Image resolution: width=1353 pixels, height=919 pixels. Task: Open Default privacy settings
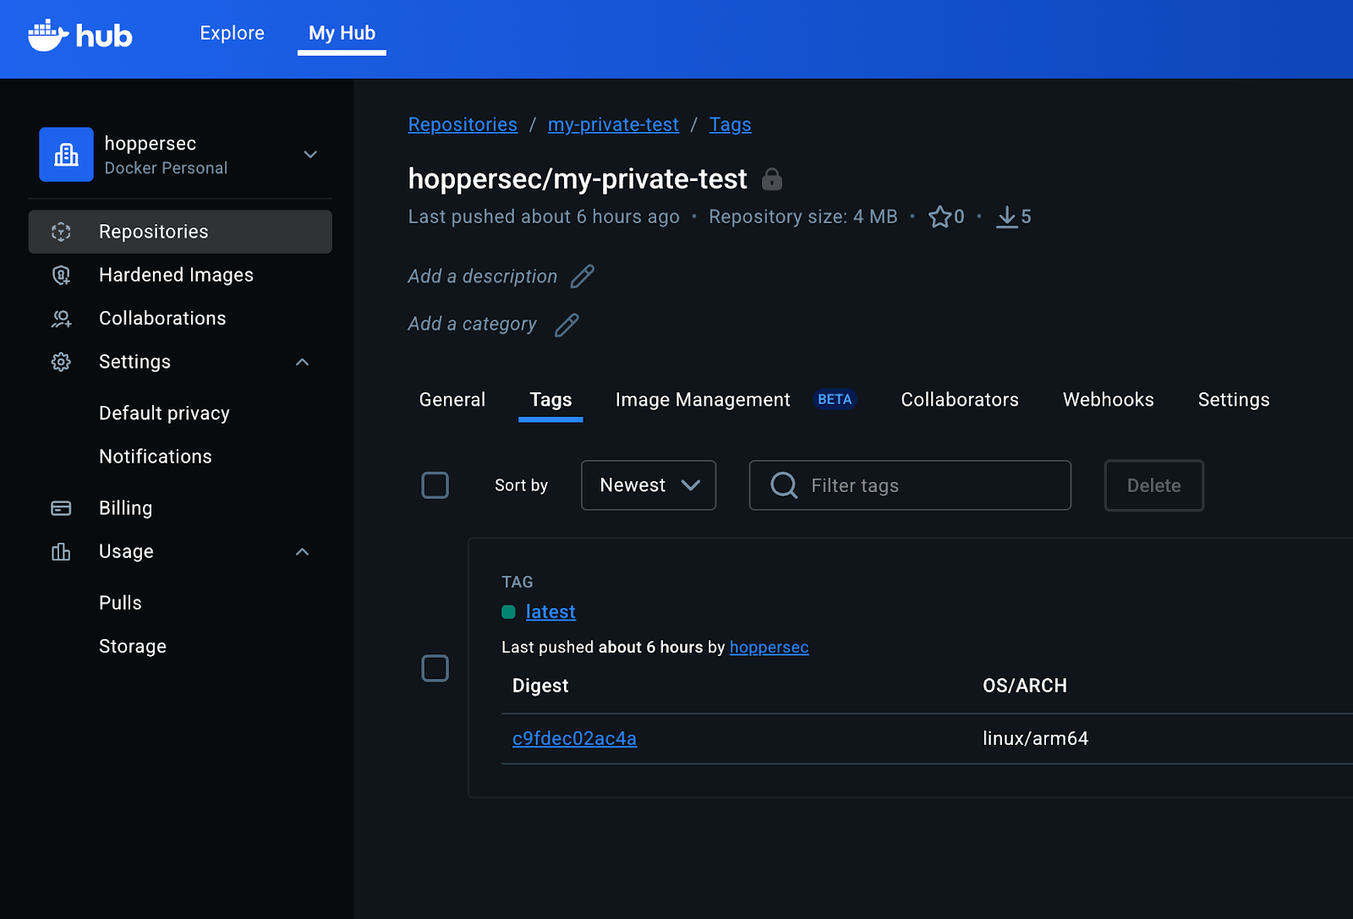coord(164,413)
